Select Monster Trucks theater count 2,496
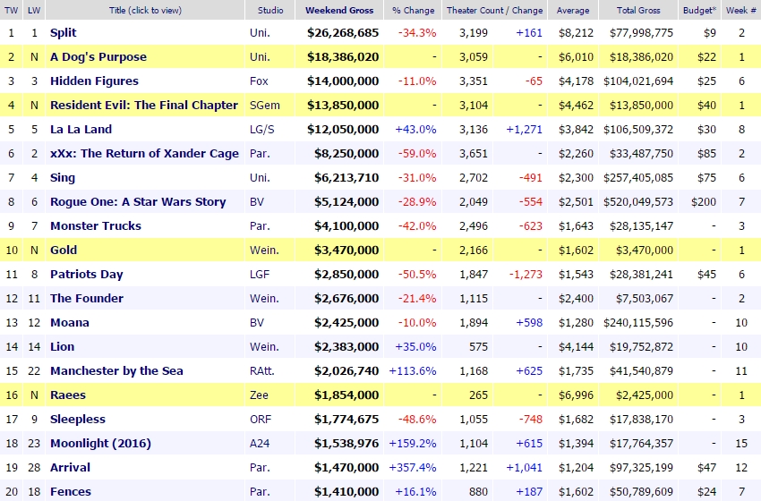 tap(474, 226)
